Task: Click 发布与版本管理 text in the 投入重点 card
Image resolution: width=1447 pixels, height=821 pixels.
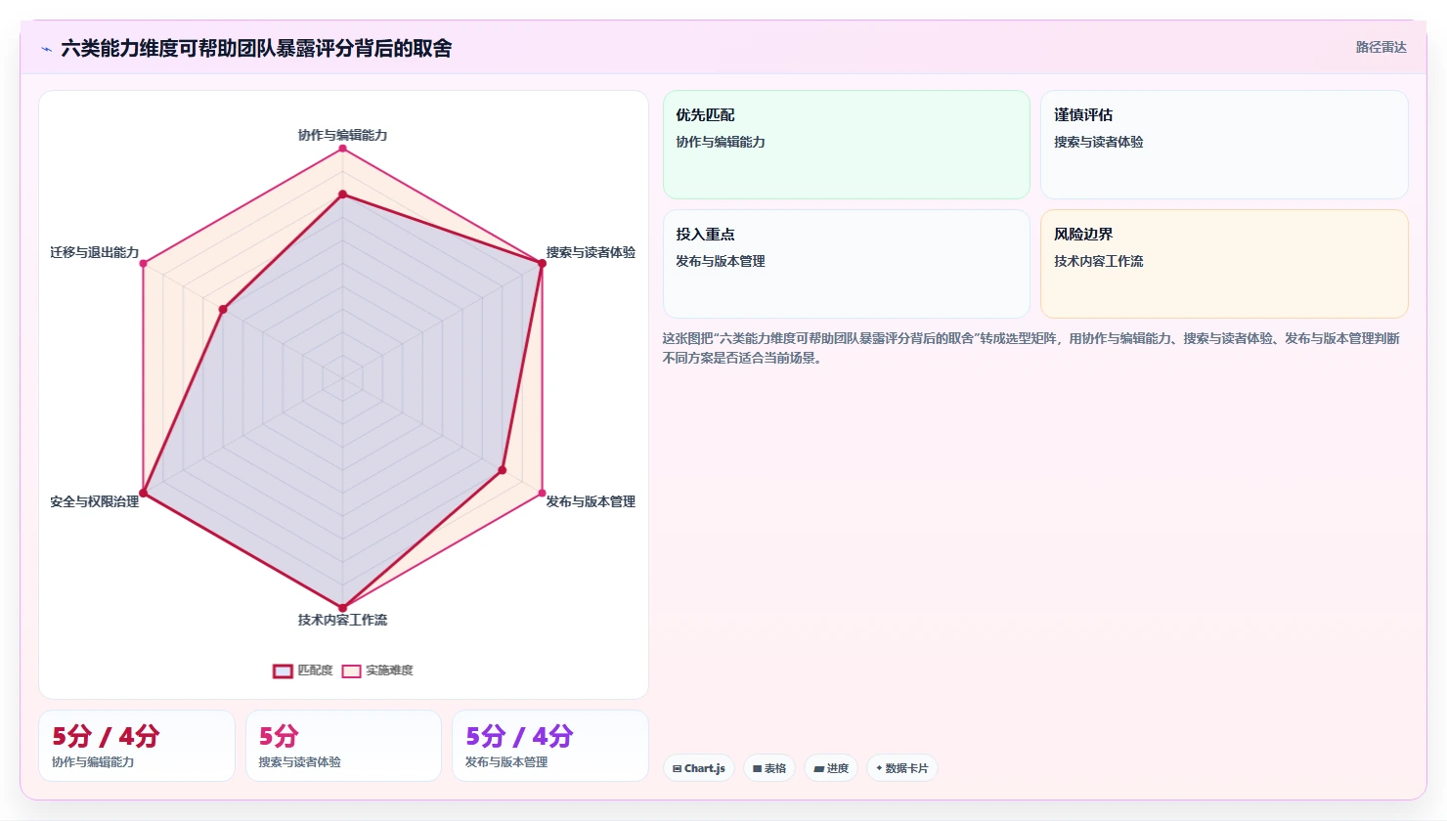Action: [x=721, y=261]
